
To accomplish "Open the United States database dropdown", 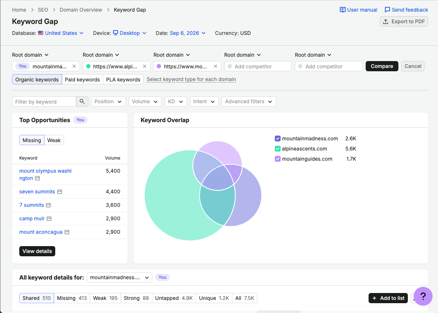I will coord(64,33).
